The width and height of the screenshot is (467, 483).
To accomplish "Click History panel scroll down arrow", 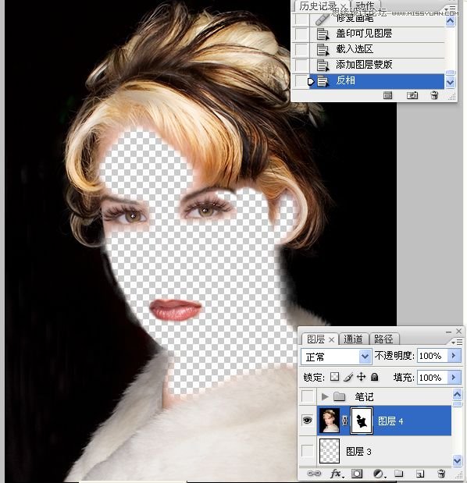I will click(x=451, y=82).
